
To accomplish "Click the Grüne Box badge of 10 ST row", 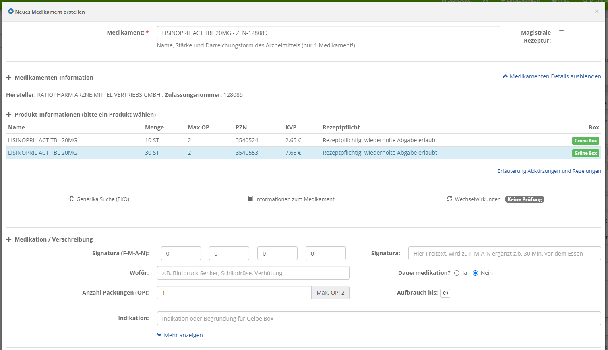I will [x=585, y=141].
